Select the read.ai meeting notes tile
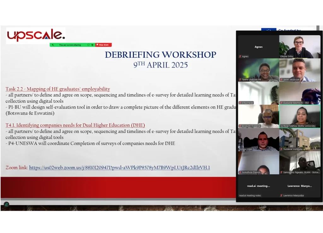The width and height of the screenshot is (323, 233). [258, 186]
